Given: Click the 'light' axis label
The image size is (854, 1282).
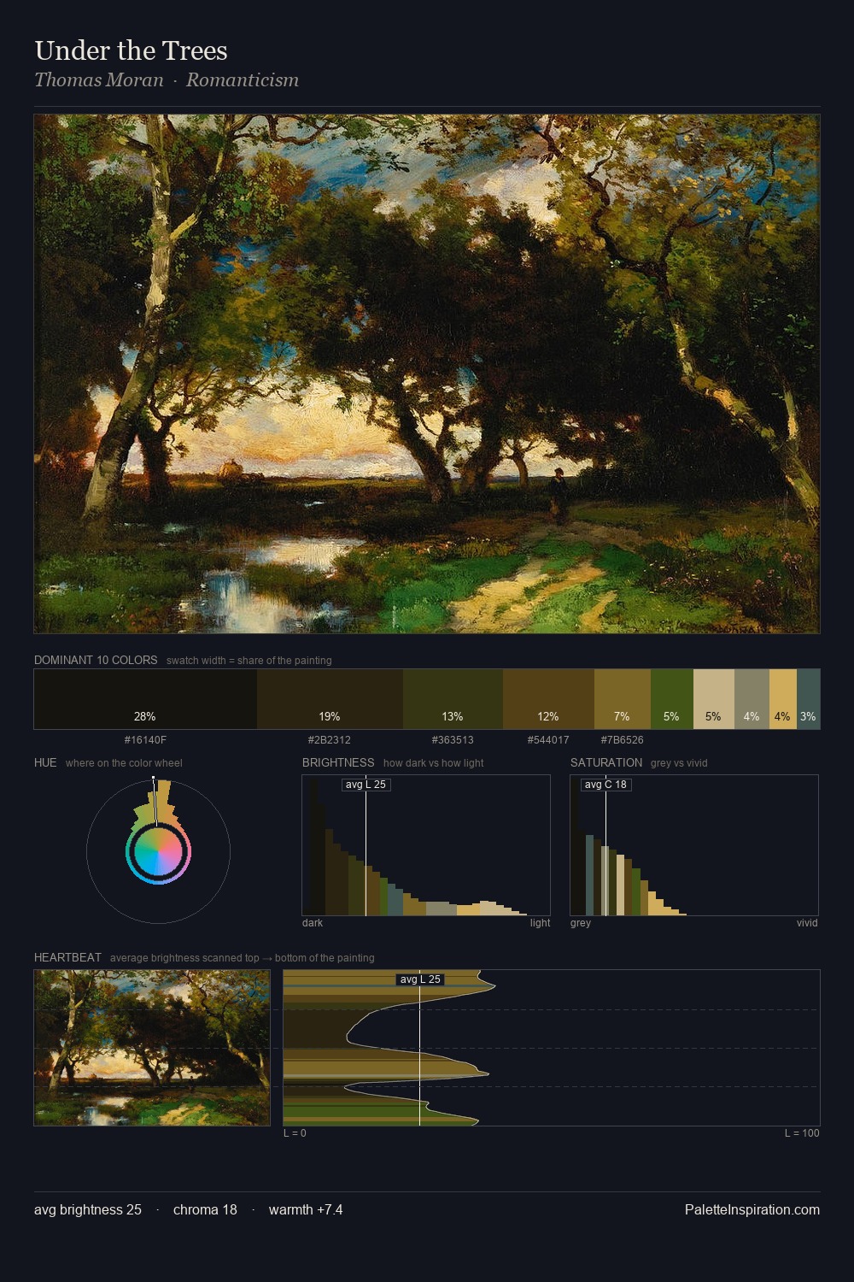Looking at the screenshot, I should tap(541, 923).
